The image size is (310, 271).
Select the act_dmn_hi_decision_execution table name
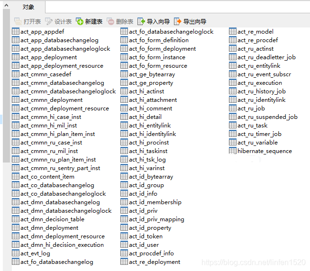[x=62, y=245]
